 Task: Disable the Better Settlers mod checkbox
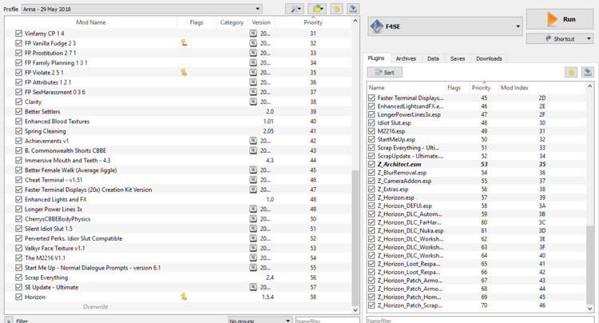tap(18, 111)
